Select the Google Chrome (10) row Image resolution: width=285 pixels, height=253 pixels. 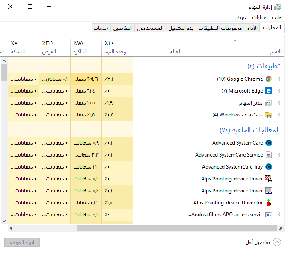(146, 79)
